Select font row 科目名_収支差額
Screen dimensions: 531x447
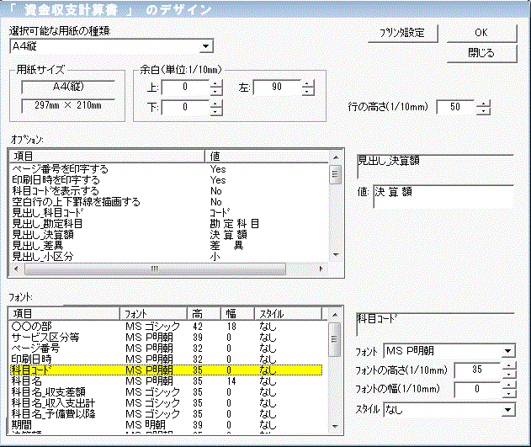pos(166,391)
